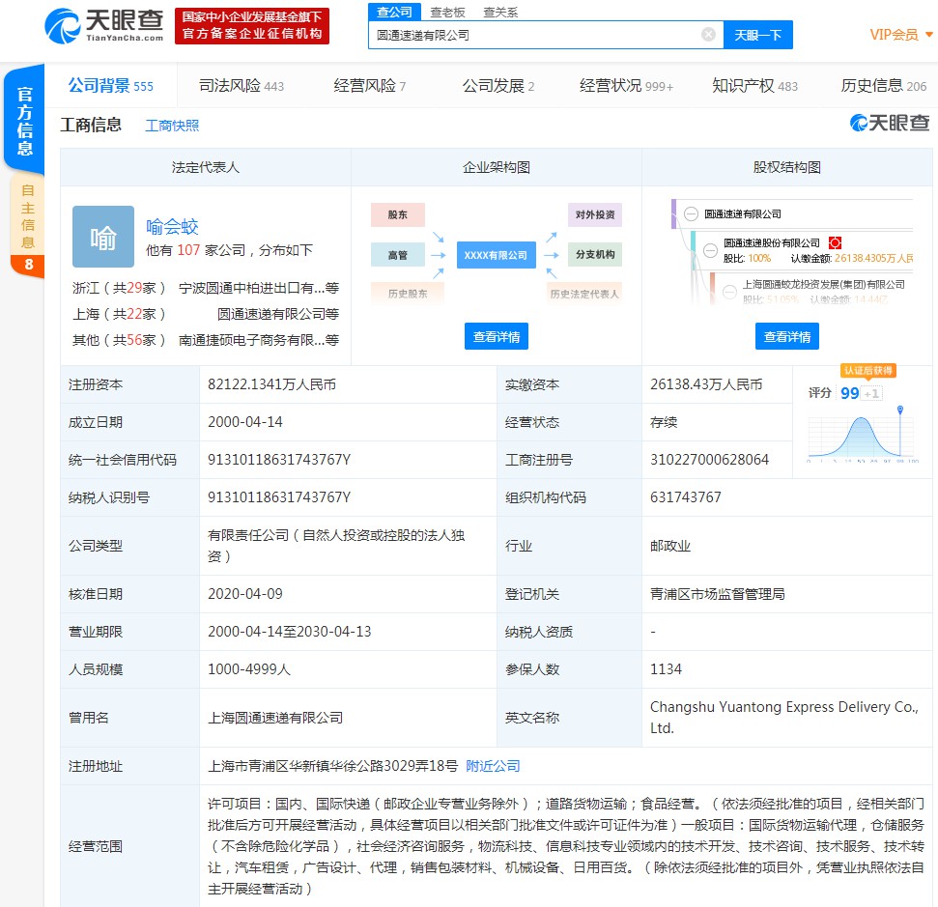Open the 工商快照 link

(x=172, y=125)
